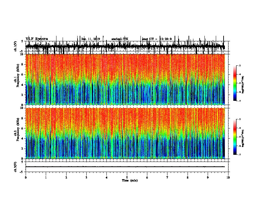
Task: Click time axis tick label "7"
Action: click(x=167, y=178)
